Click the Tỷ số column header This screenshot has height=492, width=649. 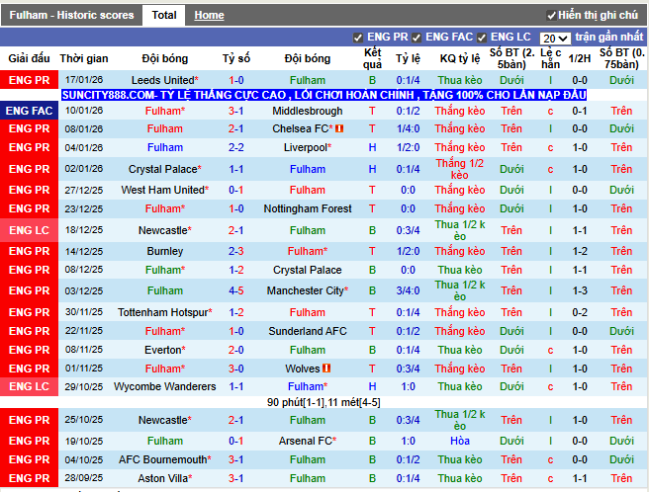click(x=235, y=58)
